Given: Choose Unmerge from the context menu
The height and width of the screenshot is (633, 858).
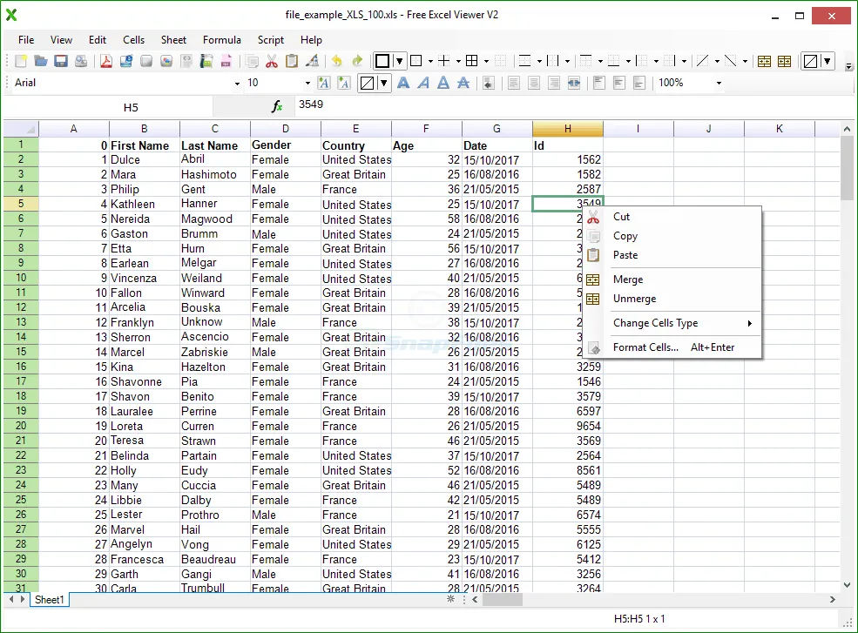Looking at the screenshot, I should (634, 299).
